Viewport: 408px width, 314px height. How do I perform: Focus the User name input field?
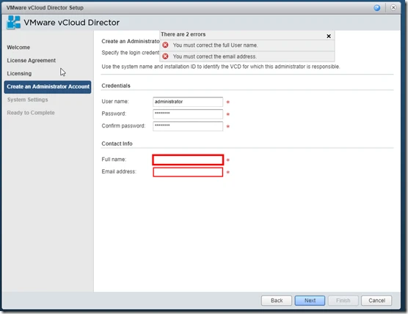[x=188, y=102]
